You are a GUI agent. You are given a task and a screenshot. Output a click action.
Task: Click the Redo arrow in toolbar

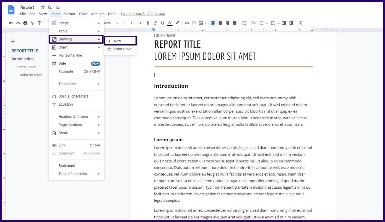(x=18, y=23)
